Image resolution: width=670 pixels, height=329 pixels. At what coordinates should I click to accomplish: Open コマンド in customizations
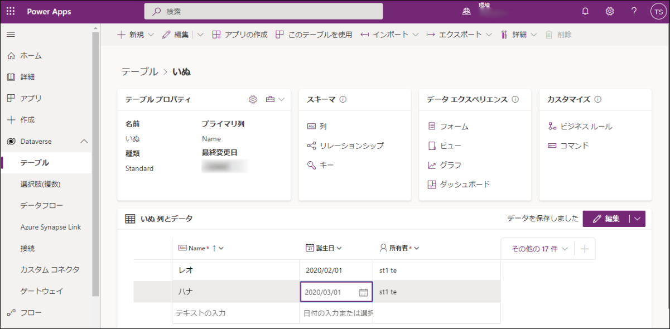point(568,146)
